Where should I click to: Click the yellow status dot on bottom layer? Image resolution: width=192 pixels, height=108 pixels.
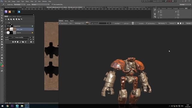click(x=32, y=33)
